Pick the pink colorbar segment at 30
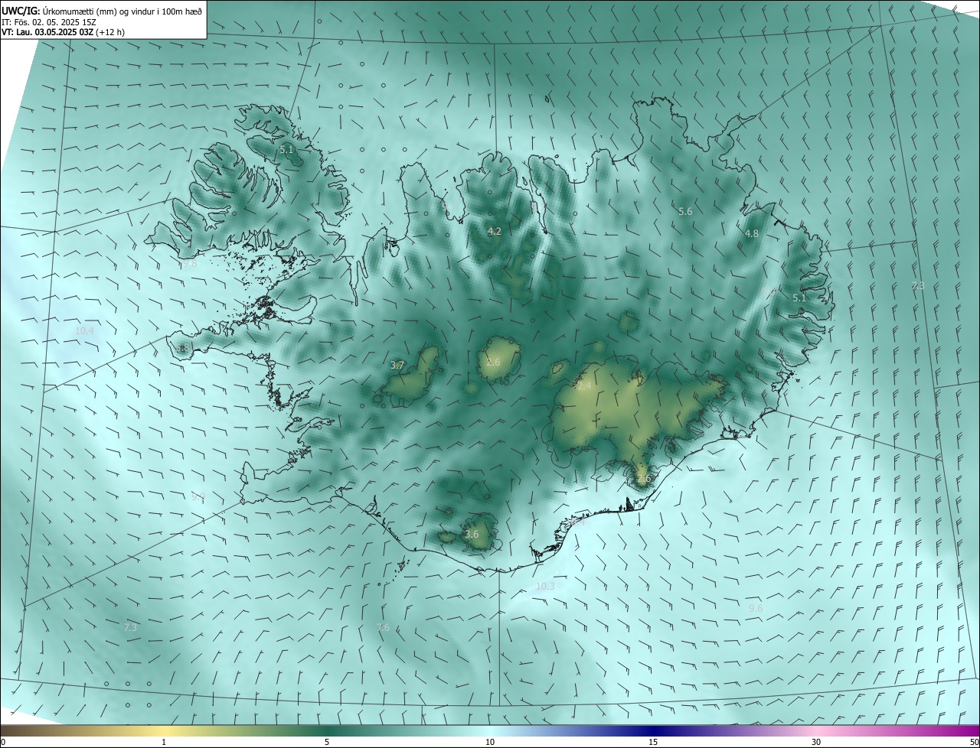The height and width of the screenshot is (748, 980). 816,731
